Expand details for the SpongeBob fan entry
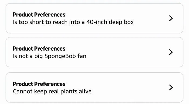Viewport: 189px width, 104px height. pos(171,52)
